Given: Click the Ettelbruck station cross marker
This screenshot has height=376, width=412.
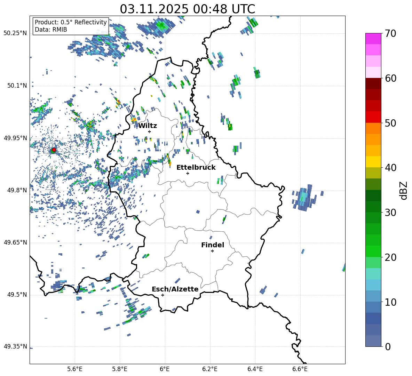Looking at the screenshot, I should click(x=188, y=173).
